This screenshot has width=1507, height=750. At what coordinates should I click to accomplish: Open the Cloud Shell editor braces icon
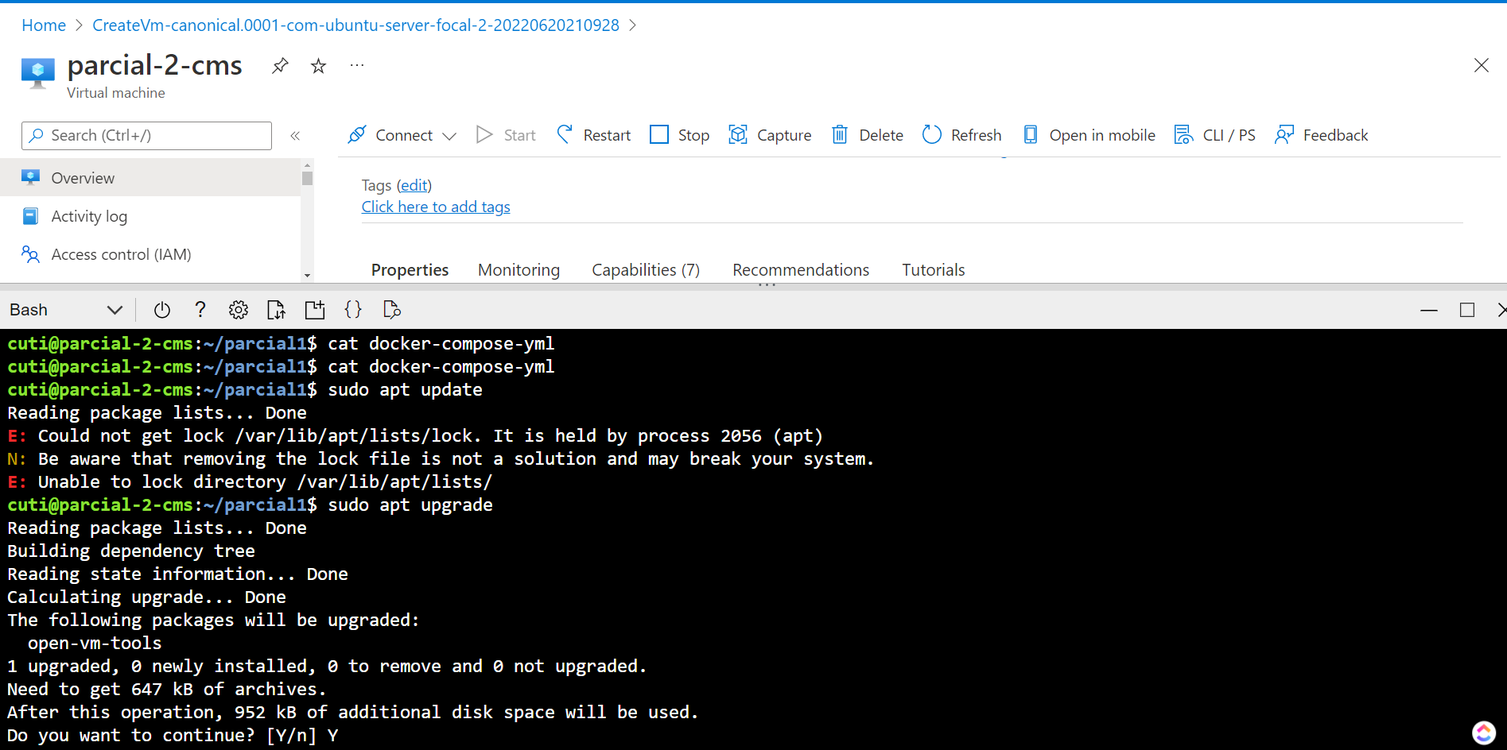click(353, 310)
